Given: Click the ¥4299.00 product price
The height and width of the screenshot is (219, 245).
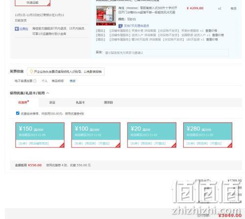Looking at the screenshot, I should click(195, 8).
